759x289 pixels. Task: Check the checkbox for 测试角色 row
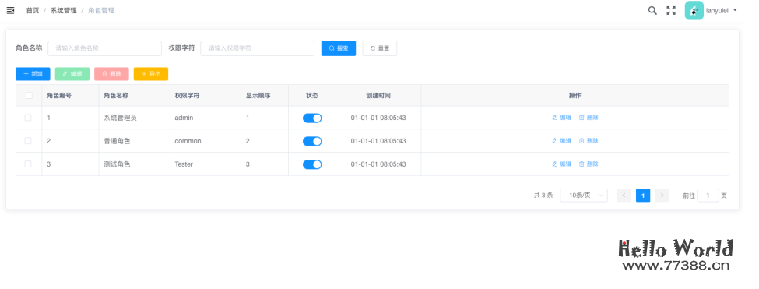coord(28,164)
